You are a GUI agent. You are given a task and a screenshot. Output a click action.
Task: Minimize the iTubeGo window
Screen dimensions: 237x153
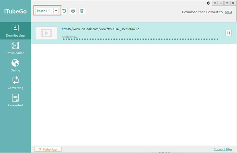(221, 3)
